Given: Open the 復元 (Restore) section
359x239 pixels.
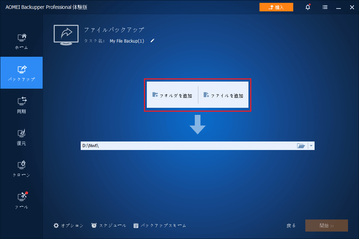Looking at the screenshot, I should 22,137.
